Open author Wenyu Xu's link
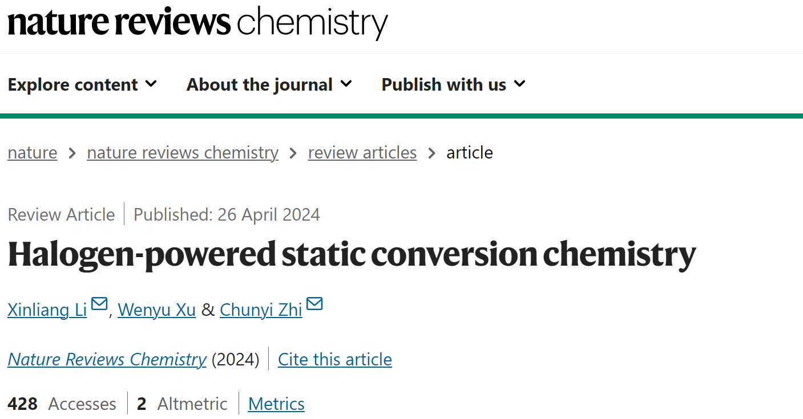The height and width of the screenshot is (419, 803). 157,310
